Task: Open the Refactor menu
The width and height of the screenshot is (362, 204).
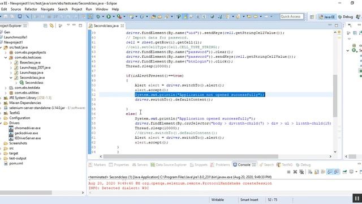Action: coord(31,9)
